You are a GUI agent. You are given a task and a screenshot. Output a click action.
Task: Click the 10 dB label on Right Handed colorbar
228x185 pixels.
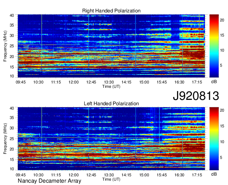222,50
